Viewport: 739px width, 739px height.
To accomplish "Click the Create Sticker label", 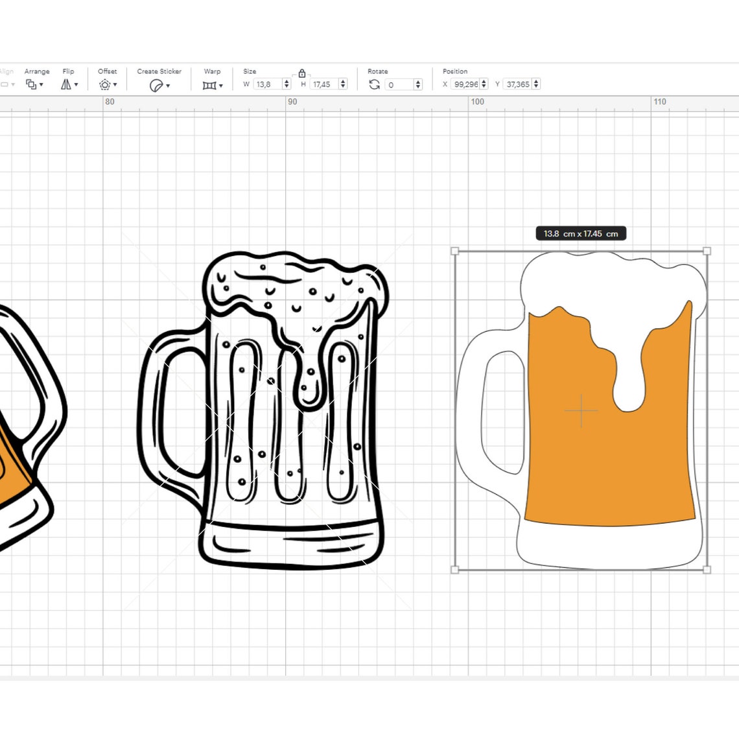I will pos(159,71).
